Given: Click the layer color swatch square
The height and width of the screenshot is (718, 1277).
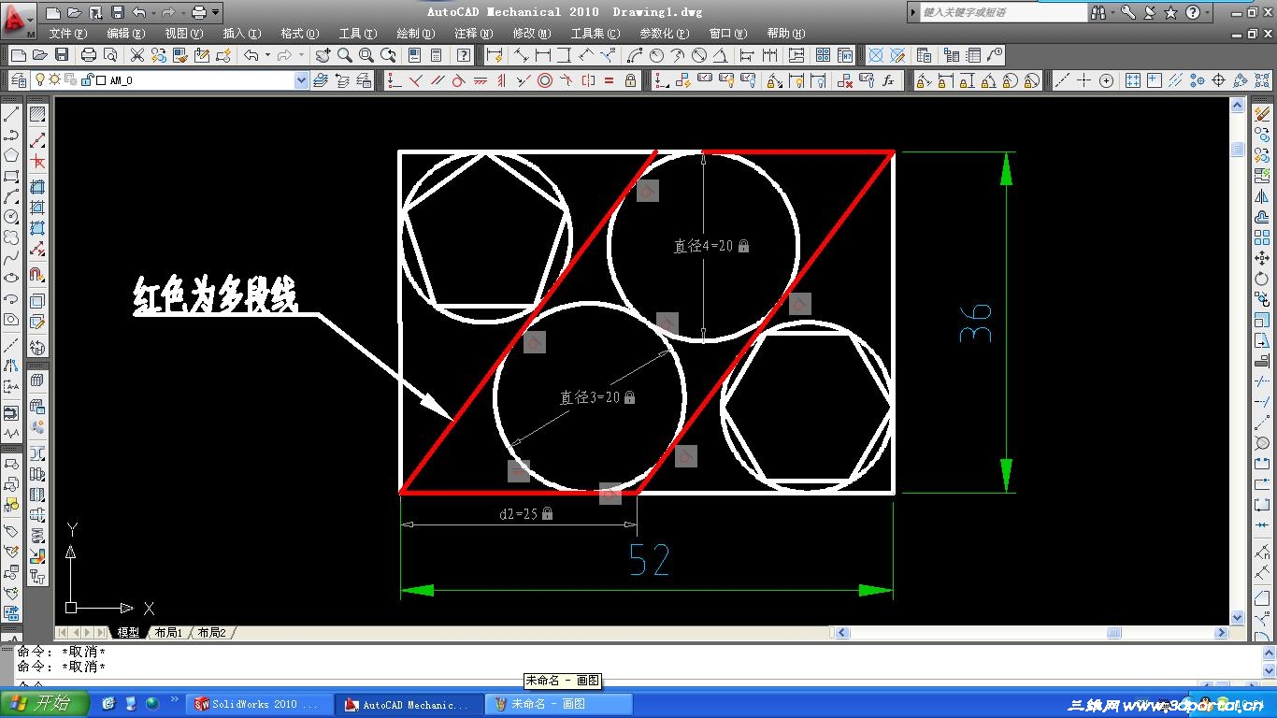Looking at the screenshot, I should 101,80.
